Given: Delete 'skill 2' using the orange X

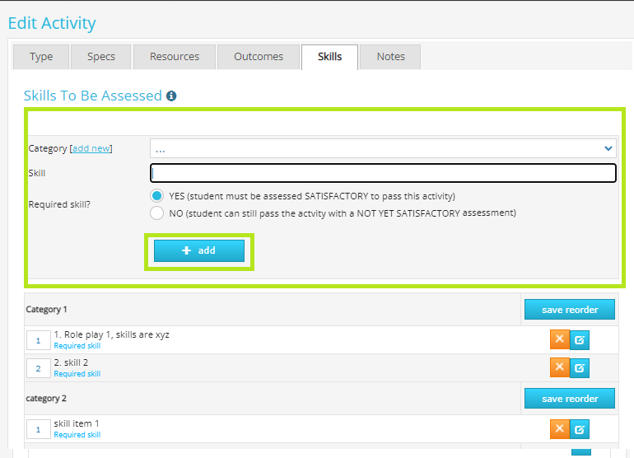Looking at the screenshot, I should click(x=560, y=367).
